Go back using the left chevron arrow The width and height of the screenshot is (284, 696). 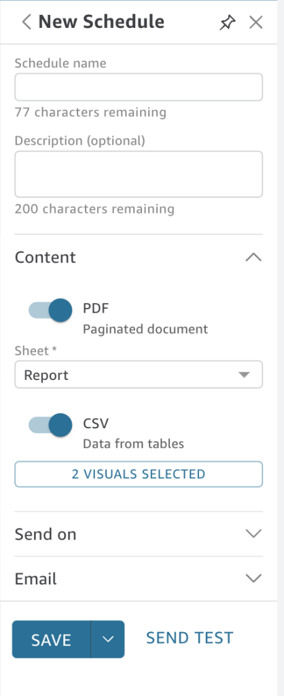(26, 22)
